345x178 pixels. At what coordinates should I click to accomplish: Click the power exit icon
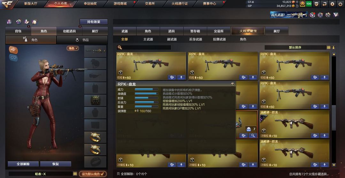click(x=340, y=4)
